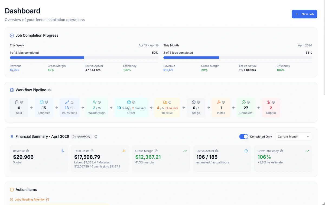The image size is (325, 205).
Task: Open the Receive stage showing 4 / 5
Action: click(x=167, y=107)
